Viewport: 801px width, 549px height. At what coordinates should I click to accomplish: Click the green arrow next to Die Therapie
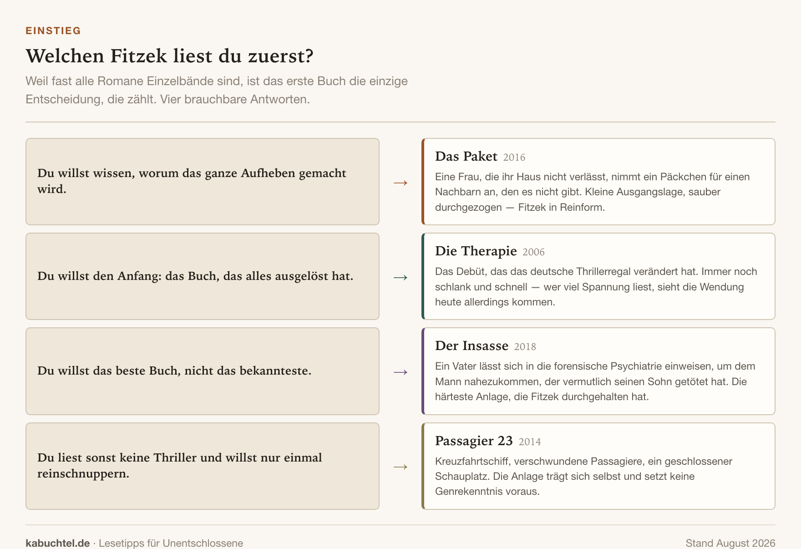[400, 277]
